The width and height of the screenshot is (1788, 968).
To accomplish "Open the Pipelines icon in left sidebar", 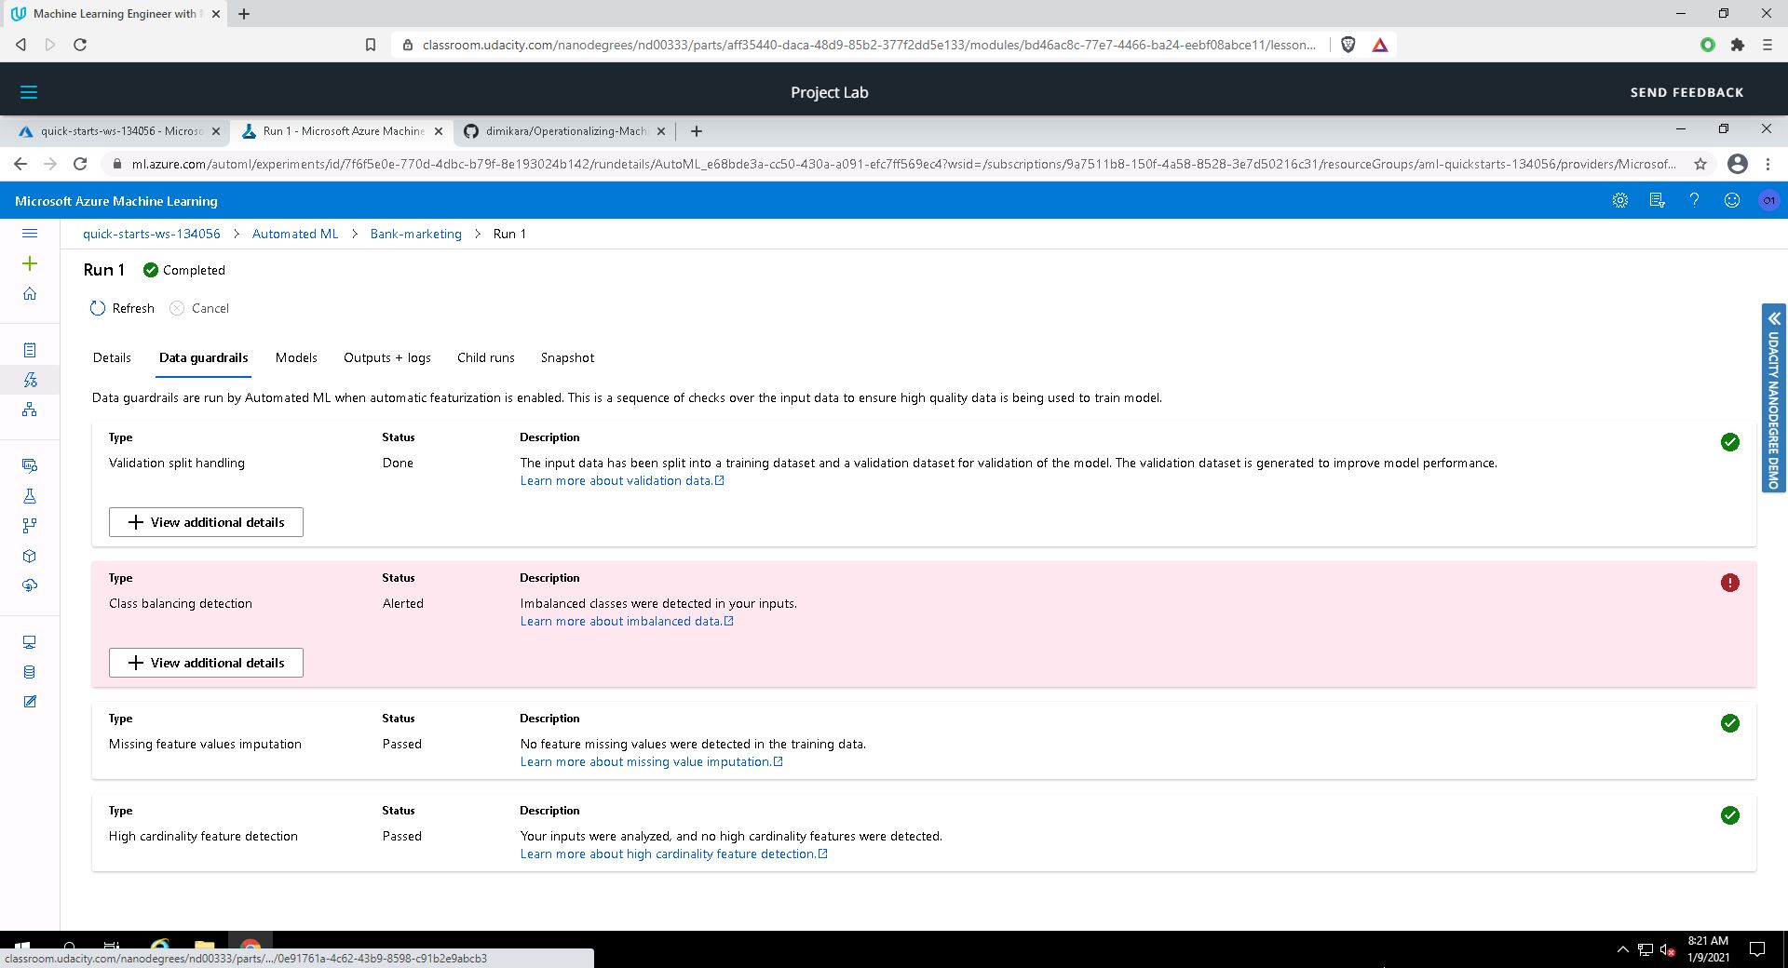I will (x=30, y=526).
